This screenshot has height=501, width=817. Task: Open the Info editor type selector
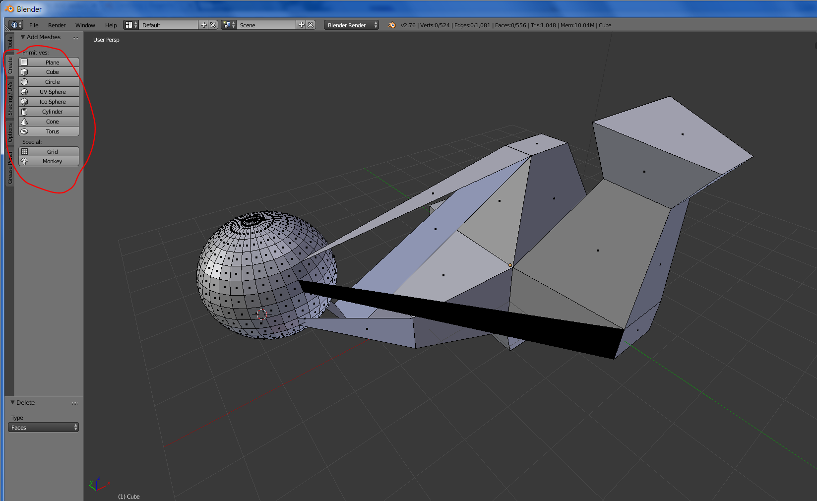click(16, 25)
